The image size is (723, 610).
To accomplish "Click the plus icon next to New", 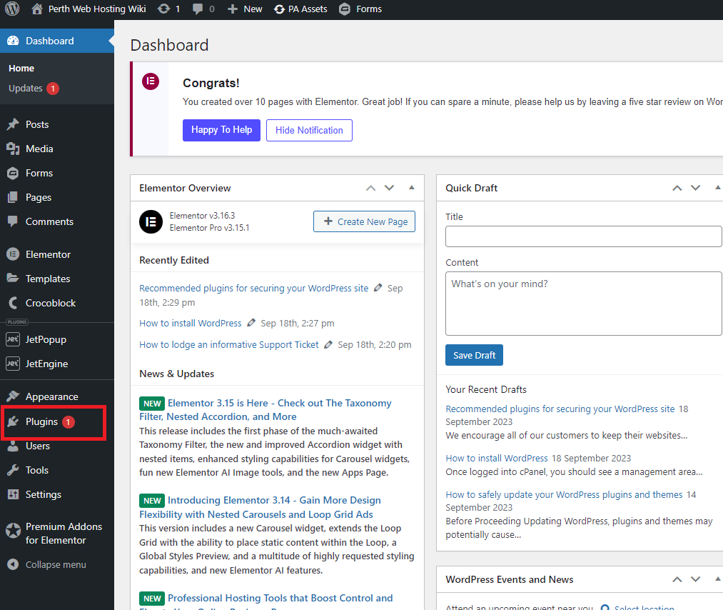I will 233,9.
